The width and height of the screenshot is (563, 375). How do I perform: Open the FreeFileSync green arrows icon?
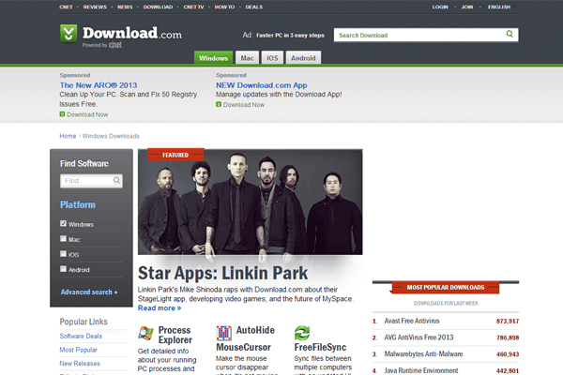[x=302, y=333]
